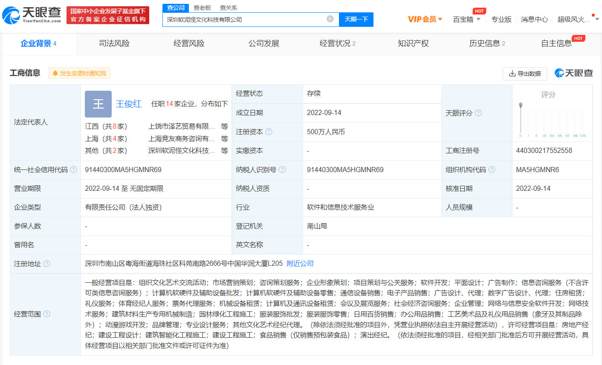602x365 pixels.
Task: Click the help icon beside 统一社会信用代码
Action: (x=74, y=170)
